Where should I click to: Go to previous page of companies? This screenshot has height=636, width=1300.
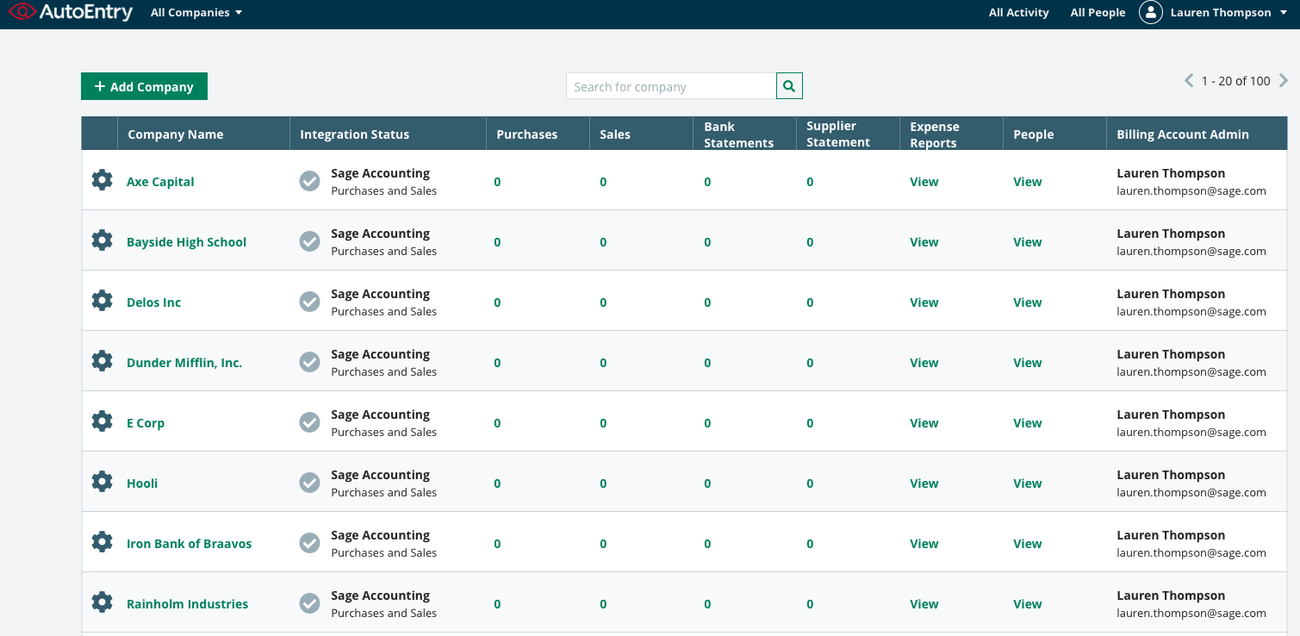click(x=1189, y=81)
